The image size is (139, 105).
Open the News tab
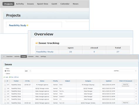coord(76,4)
